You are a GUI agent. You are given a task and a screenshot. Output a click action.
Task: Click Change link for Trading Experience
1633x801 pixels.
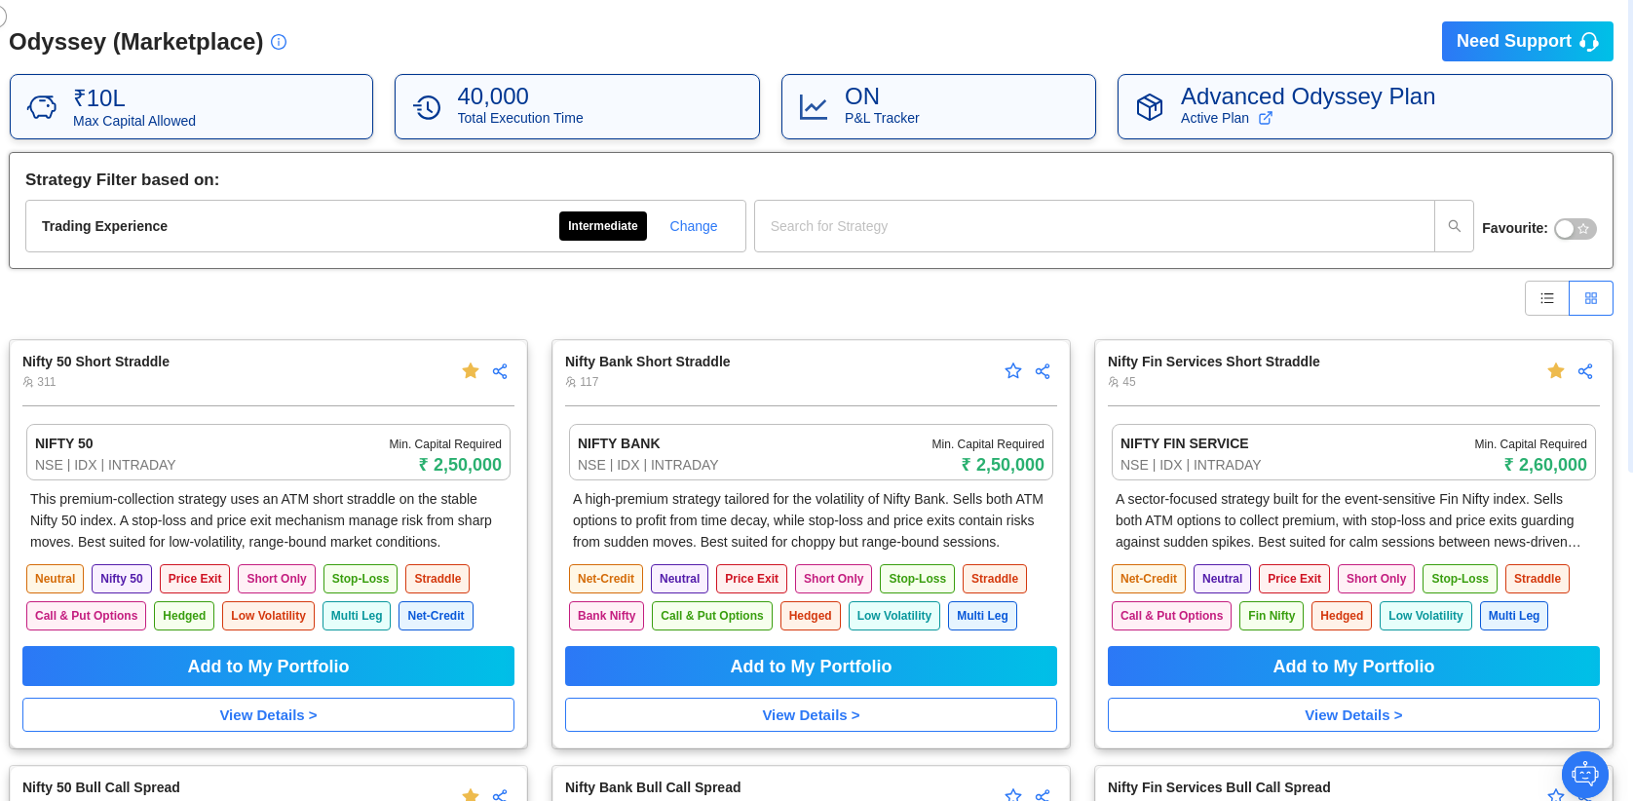(694, 226)
